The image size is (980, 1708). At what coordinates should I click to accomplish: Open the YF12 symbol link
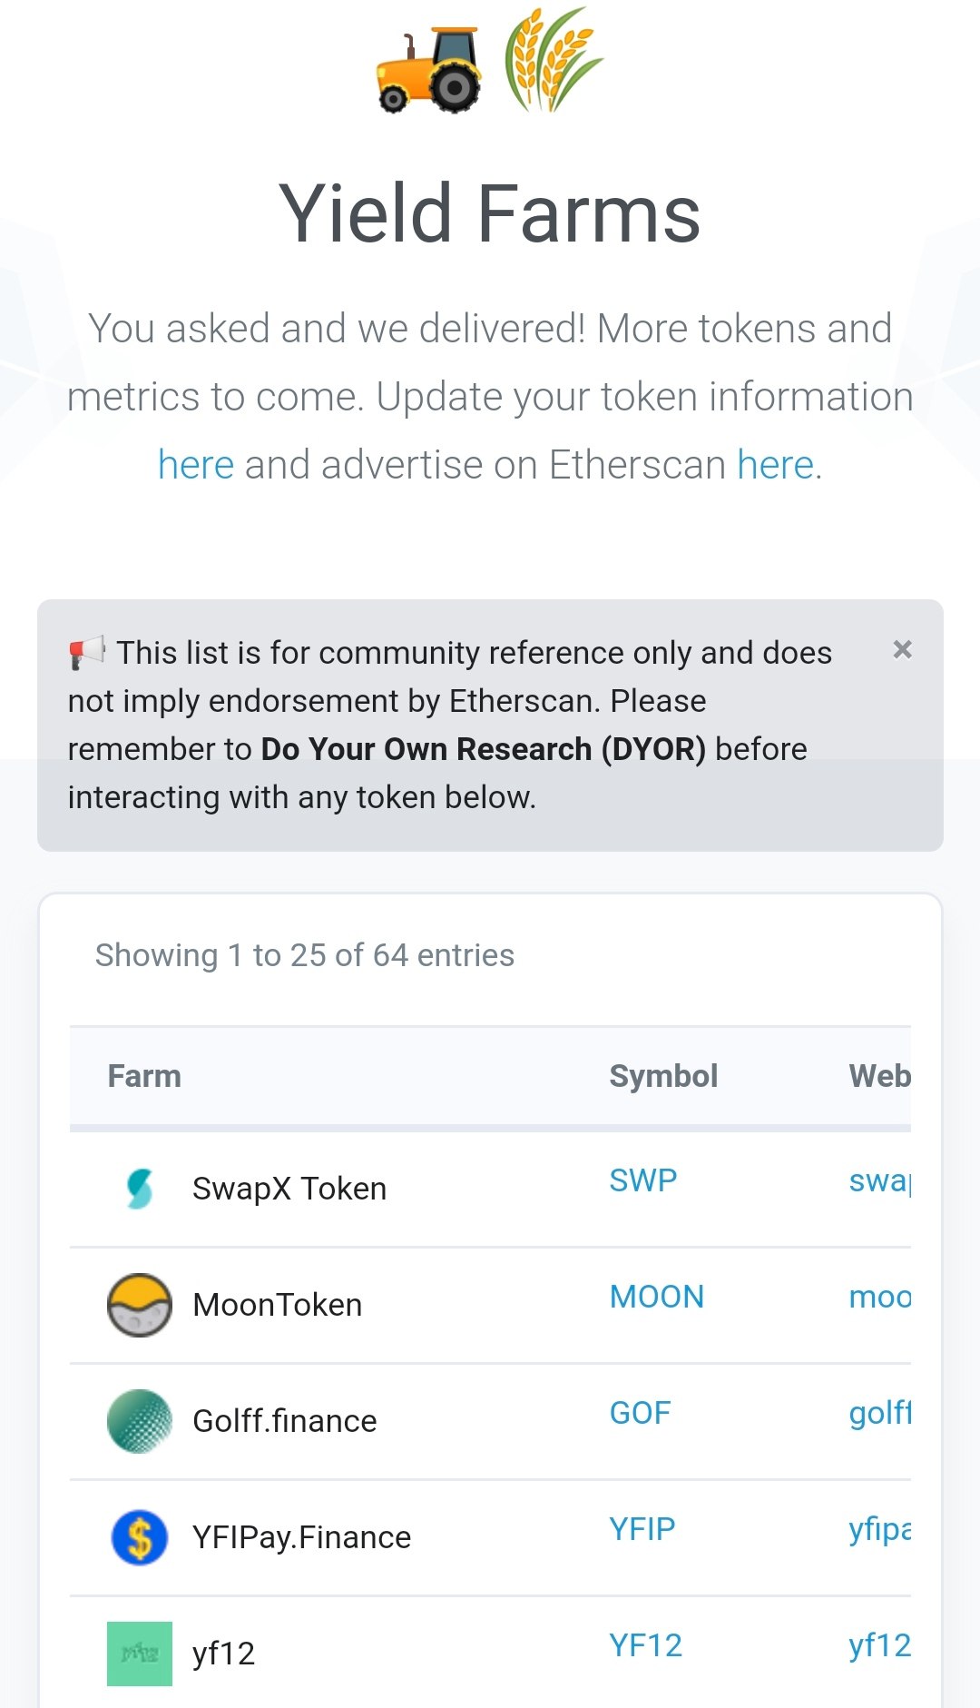(x=645, y=1645)
